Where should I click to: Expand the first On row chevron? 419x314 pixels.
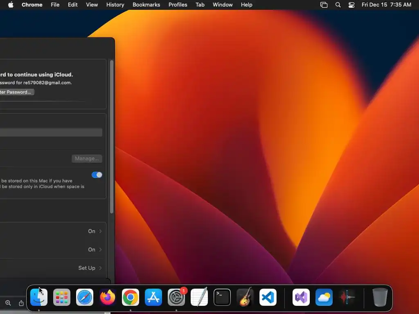pos(101,231)
